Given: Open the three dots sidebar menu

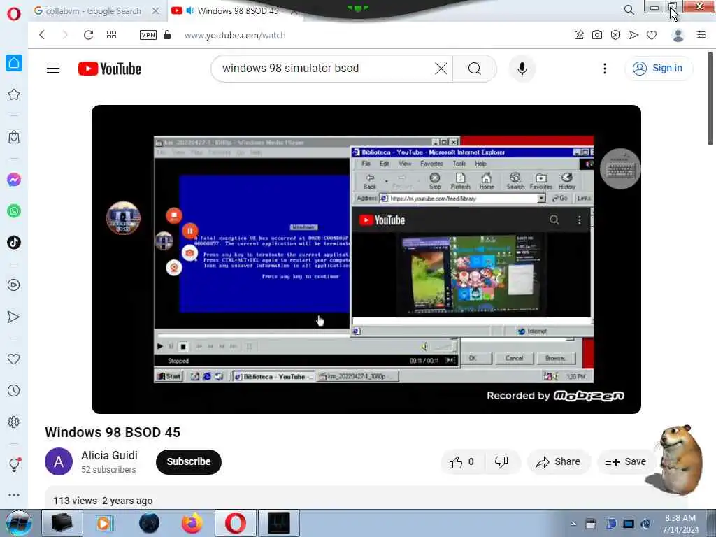Looking at the screenshot, I should coord(14,495).
